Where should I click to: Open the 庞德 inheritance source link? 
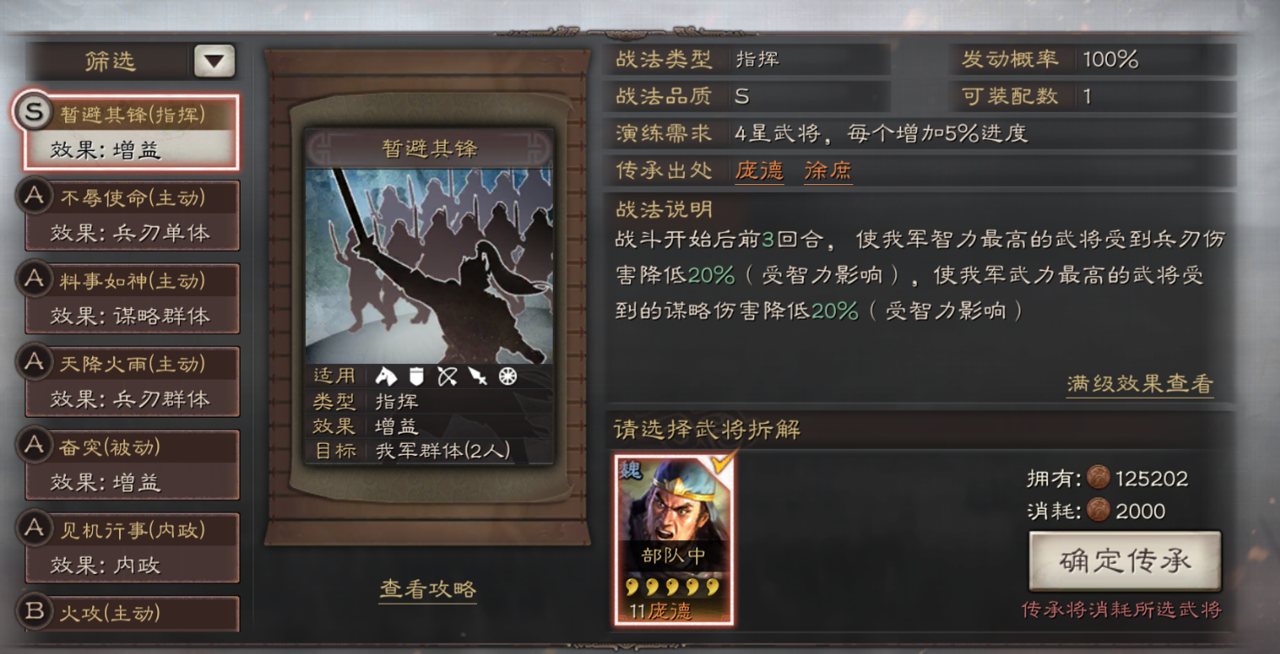(x=759, y=171)
